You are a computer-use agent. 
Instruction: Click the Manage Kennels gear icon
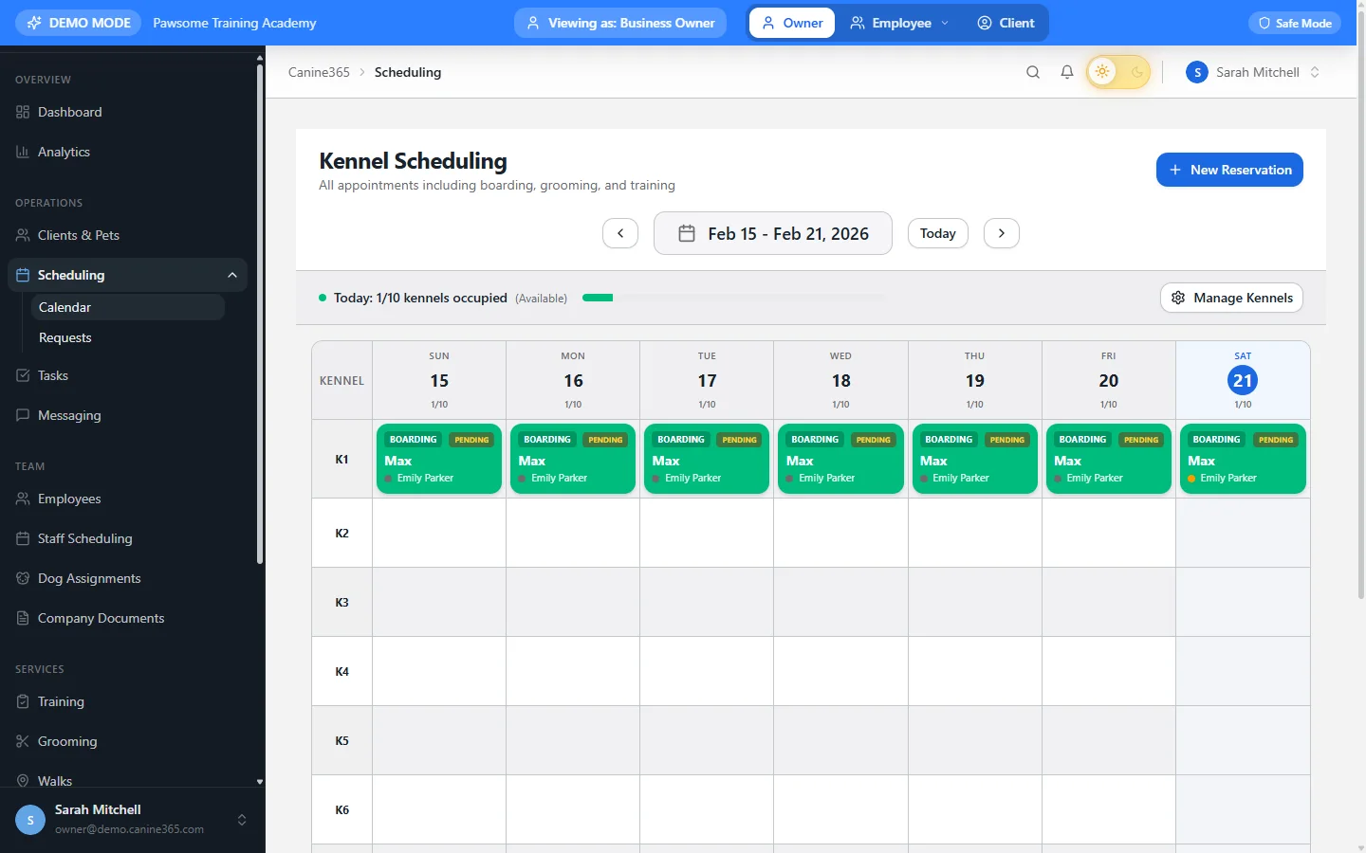point(1178,298)
